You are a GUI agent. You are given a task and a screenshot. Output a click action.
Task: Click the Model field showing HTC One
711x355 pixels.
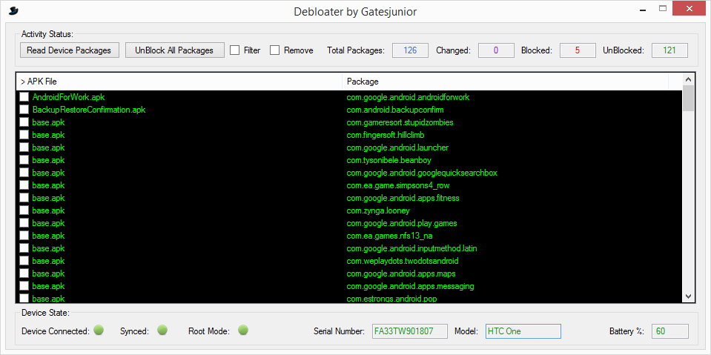pyautogui.click(x=523, y=331)
